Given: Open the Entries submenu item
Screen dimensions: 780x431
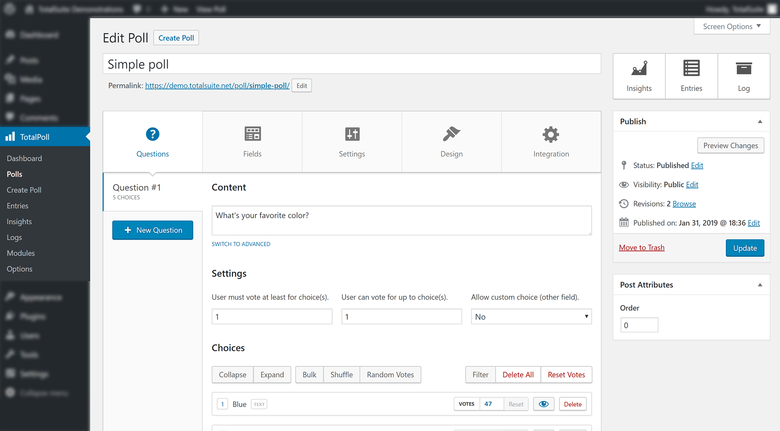Looking at the screenshot, I should click(x=17, y=206).
